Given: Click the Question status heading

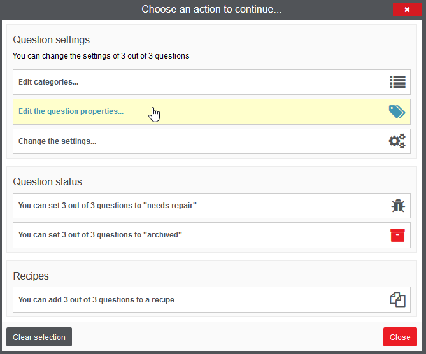Looking at the screenshot, I should click(47, 181).
